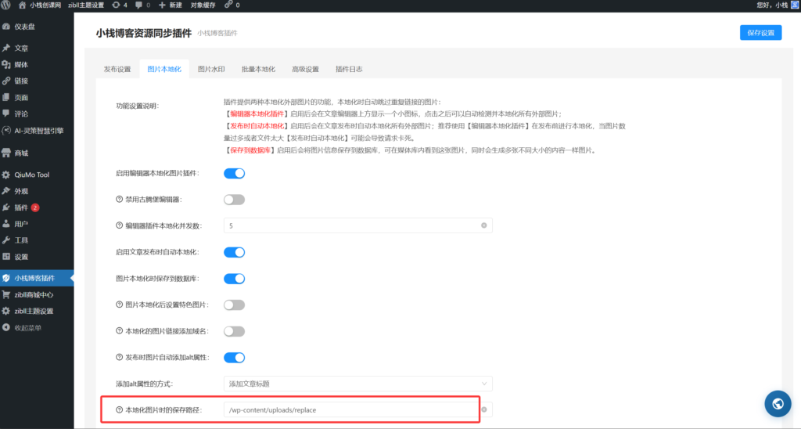Click the 工具 wrench icon in the sidebar
This screenshot has width=801, height=429.
tap(6, 240)
